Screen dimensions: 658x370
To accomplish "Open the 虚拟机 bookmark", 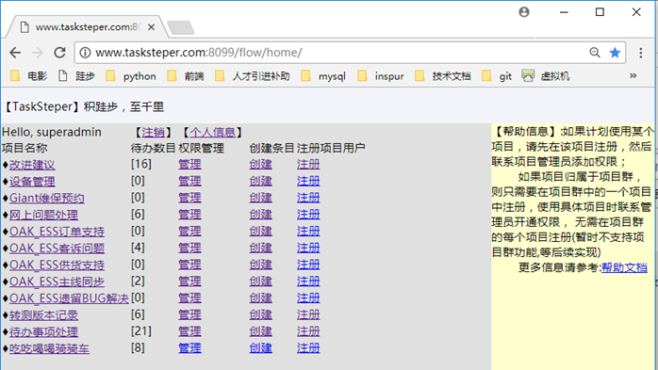I will pyautogui.click(x=546, y=76).
